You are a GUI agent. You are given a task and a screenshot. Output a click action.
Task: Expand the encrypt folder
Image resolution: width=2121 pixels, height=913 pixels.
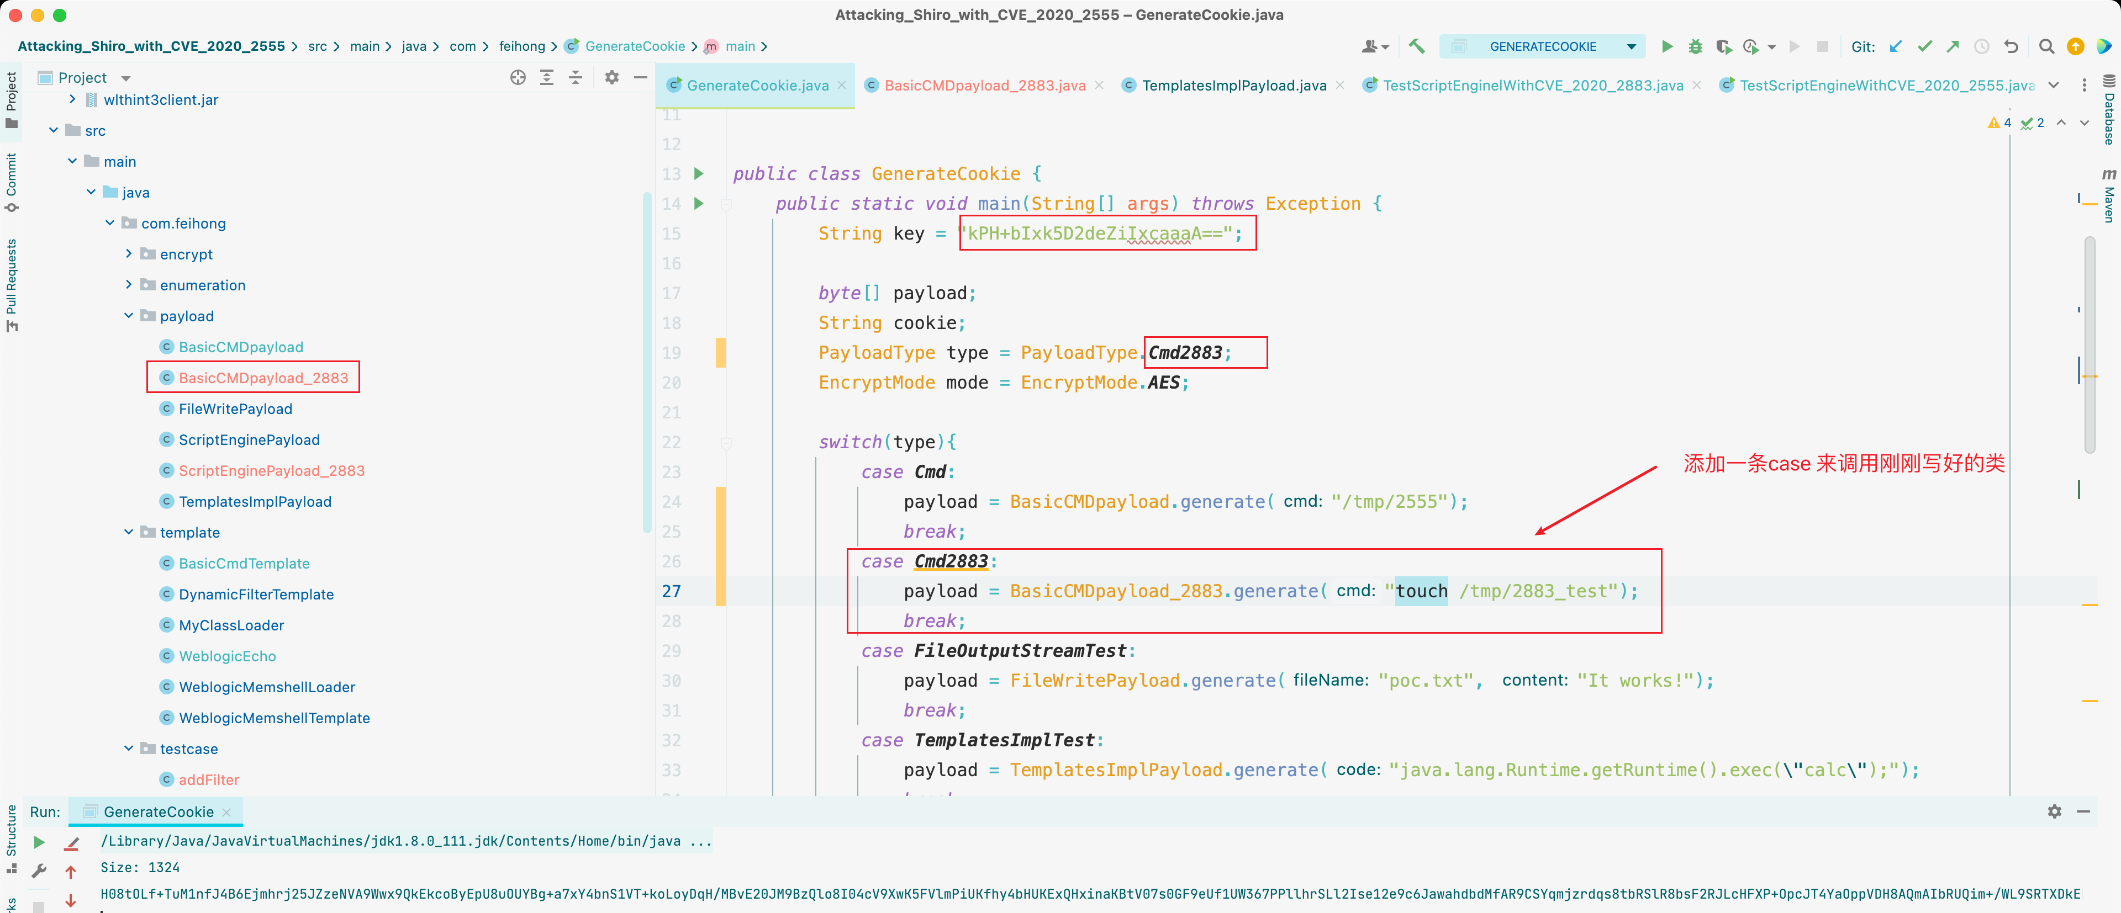[x=129, y=254]
